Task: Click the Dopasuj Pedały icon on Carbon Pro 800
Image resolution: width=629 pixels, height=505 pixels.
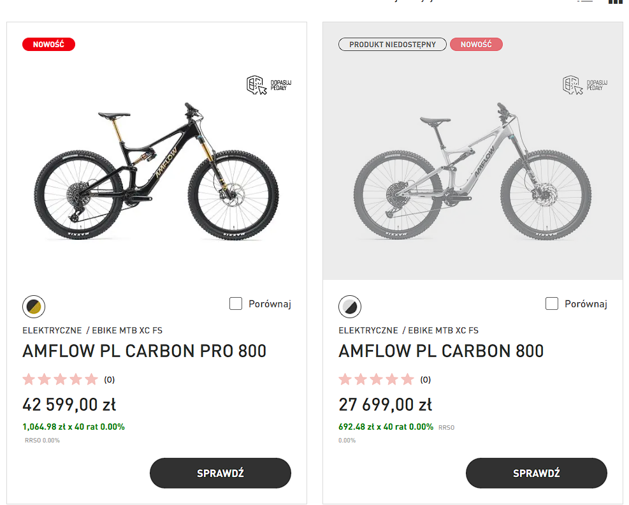Action: coord(268,85)
